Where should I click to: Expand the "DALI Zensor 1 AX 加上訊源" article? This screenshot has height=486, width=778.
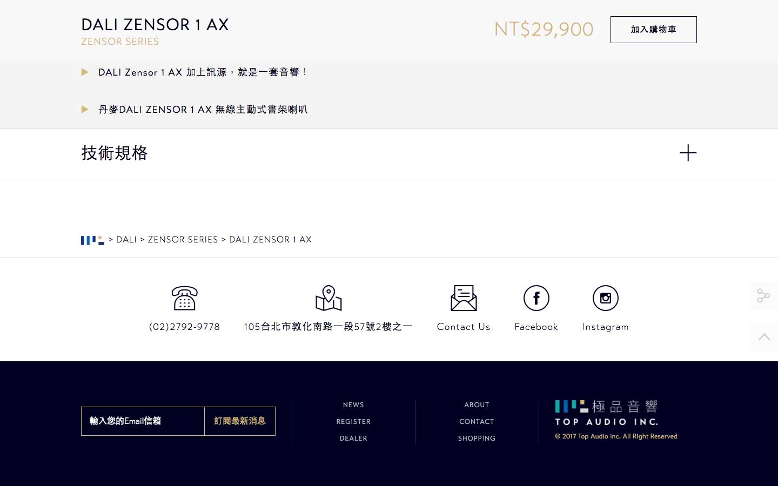(x=203, y=72)
